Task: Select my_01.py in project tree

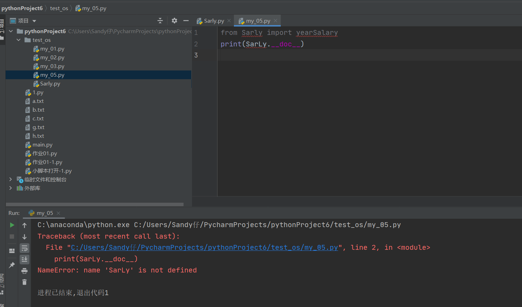Action: [x=52, y=49]
